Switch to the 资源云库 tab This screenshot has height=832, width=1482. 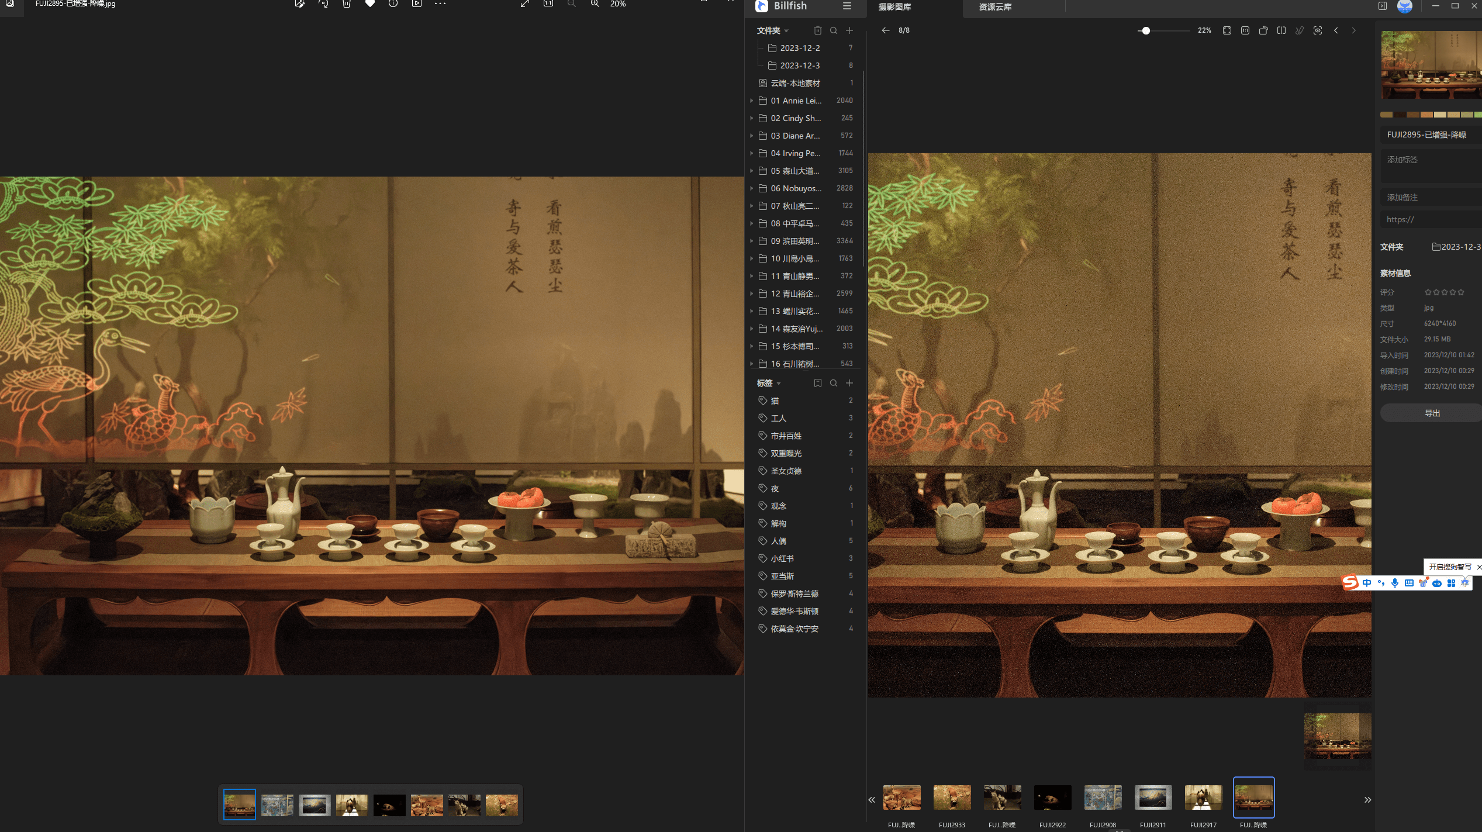pyautogui.click(x=995, y=7)
